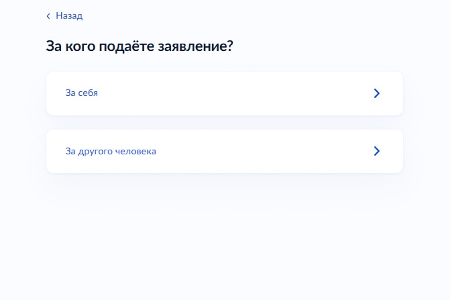Click the white card containing 'За себя'
Screen dimensions: 450x300
pos(224,93)
